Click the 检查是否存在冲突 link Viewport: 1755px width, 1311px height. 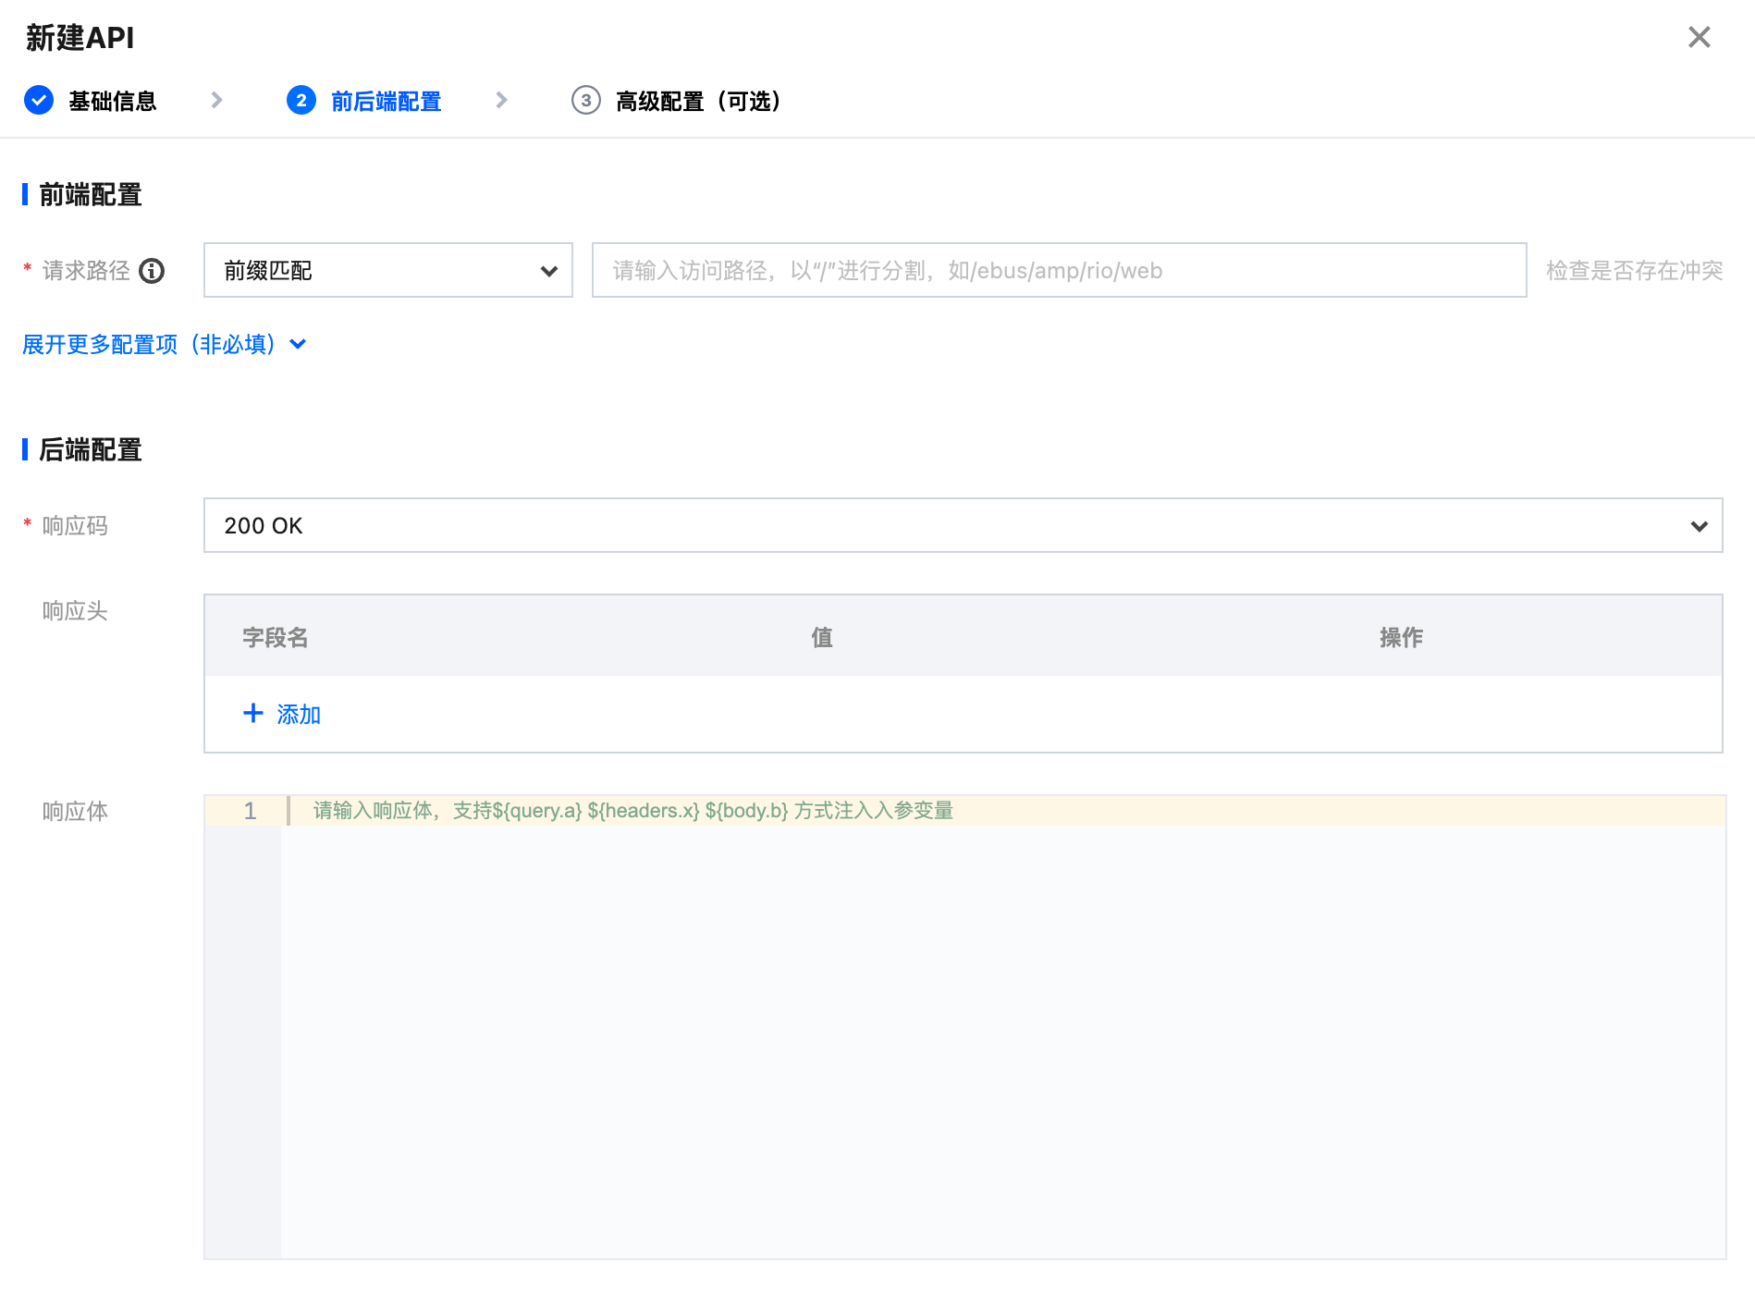click(1634, 270)
